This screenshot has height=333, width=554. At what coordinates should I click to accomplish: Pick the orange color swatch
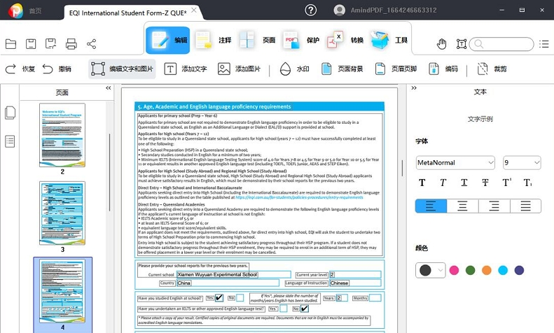487,270
